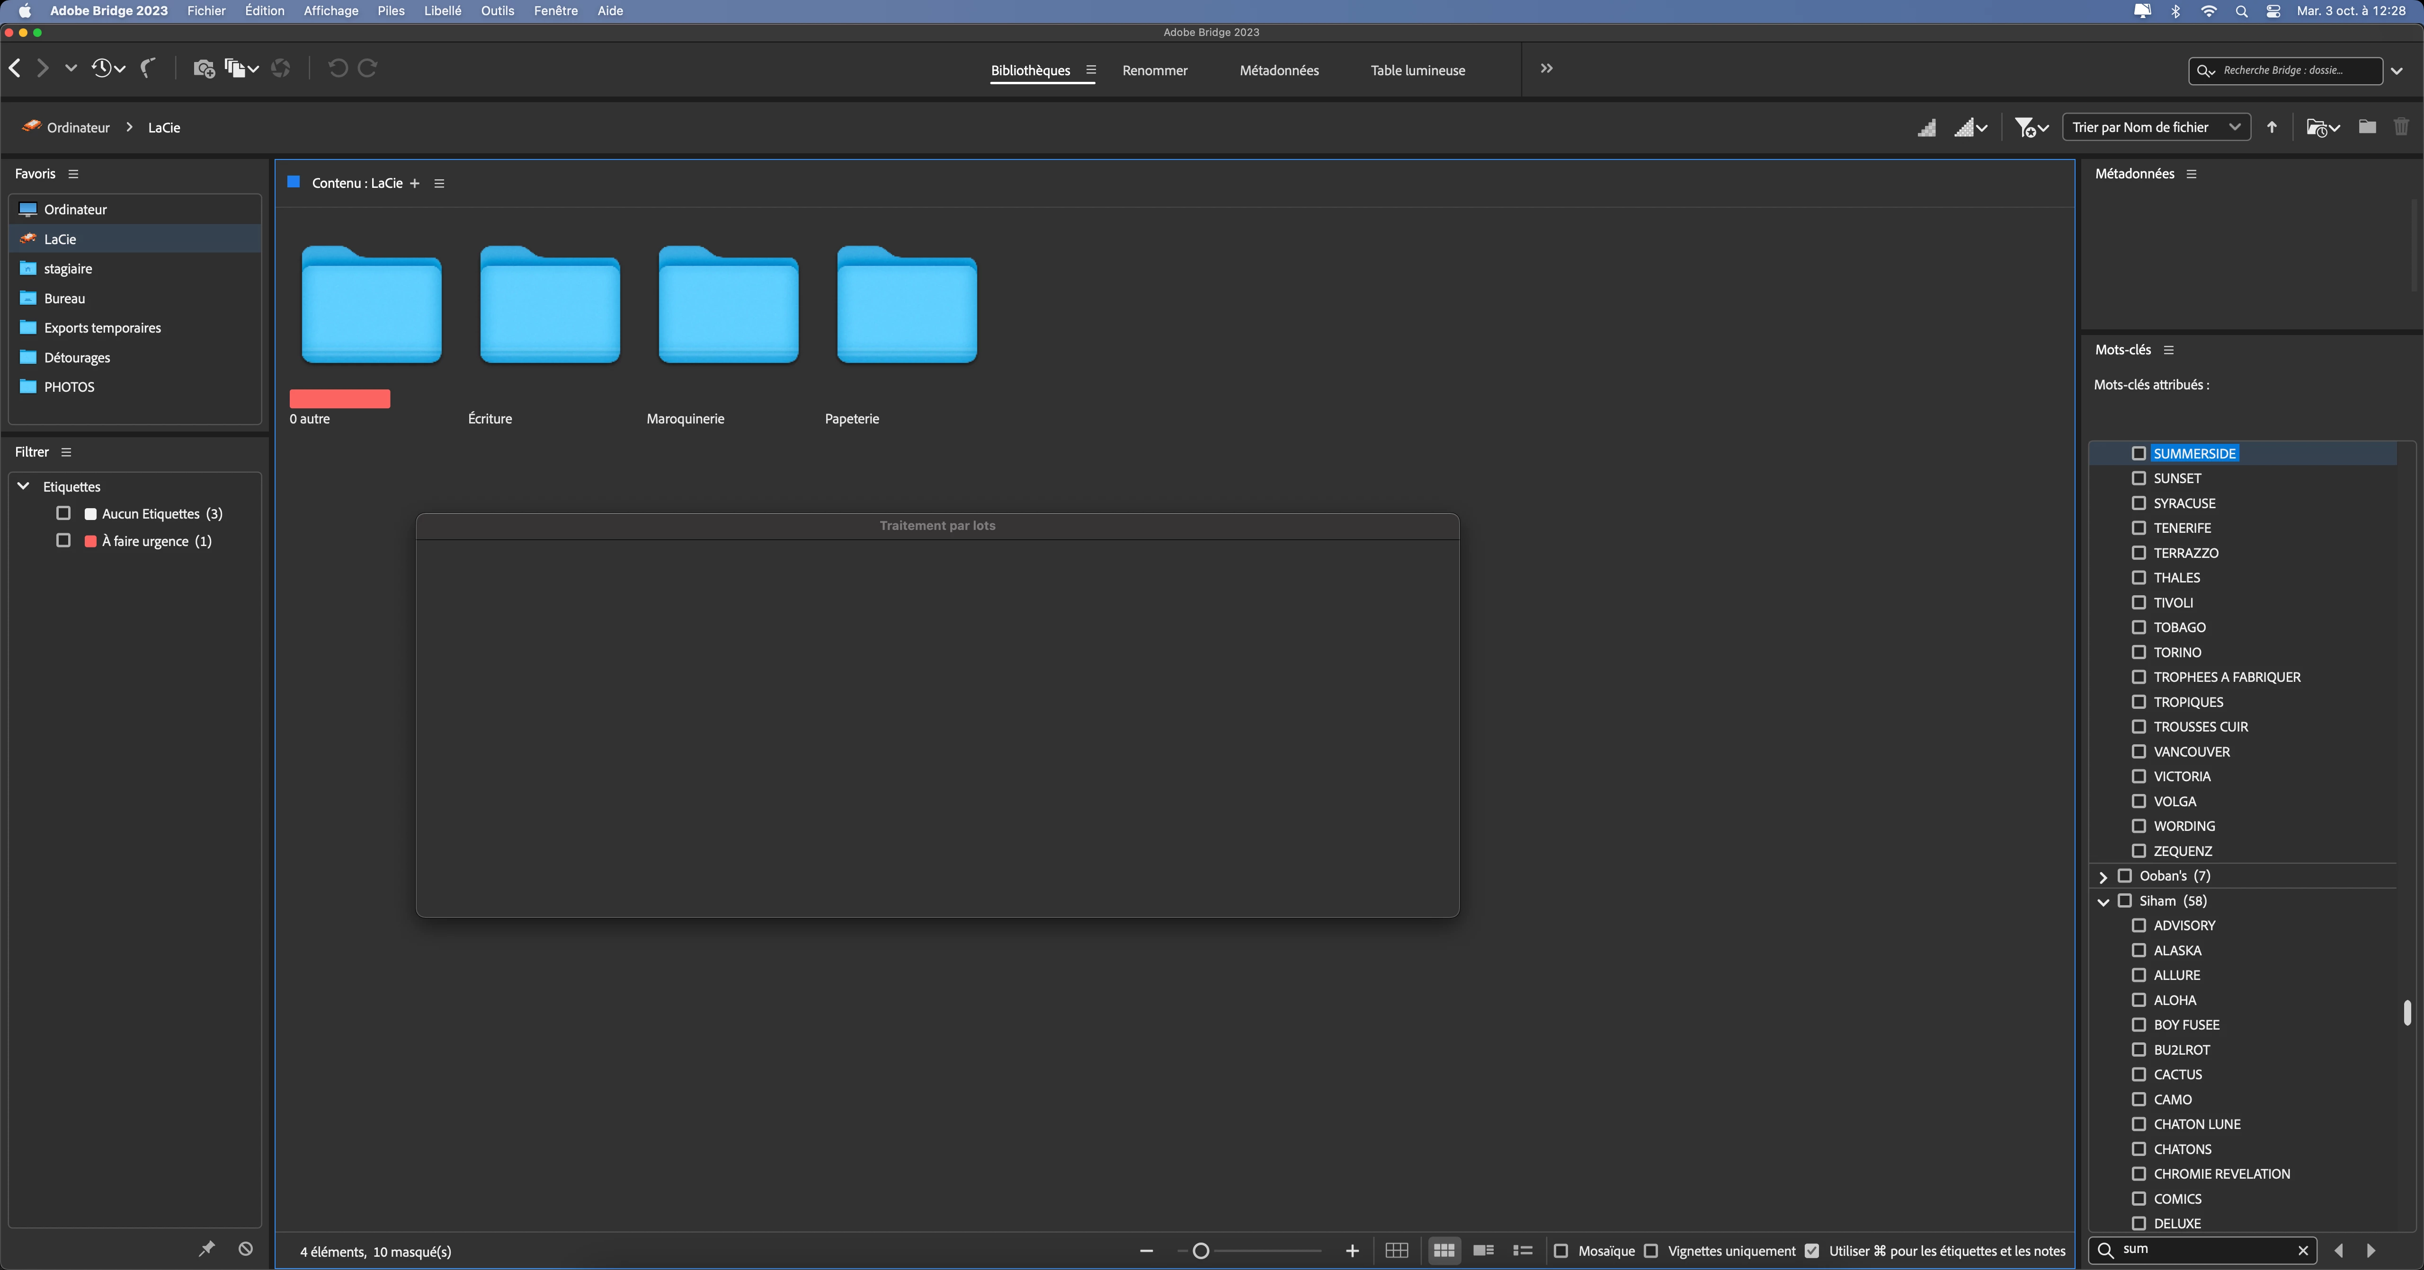Click the rotate counterclockwise icon
The image size is (2424, 1270).
click(x=338, y=68)
